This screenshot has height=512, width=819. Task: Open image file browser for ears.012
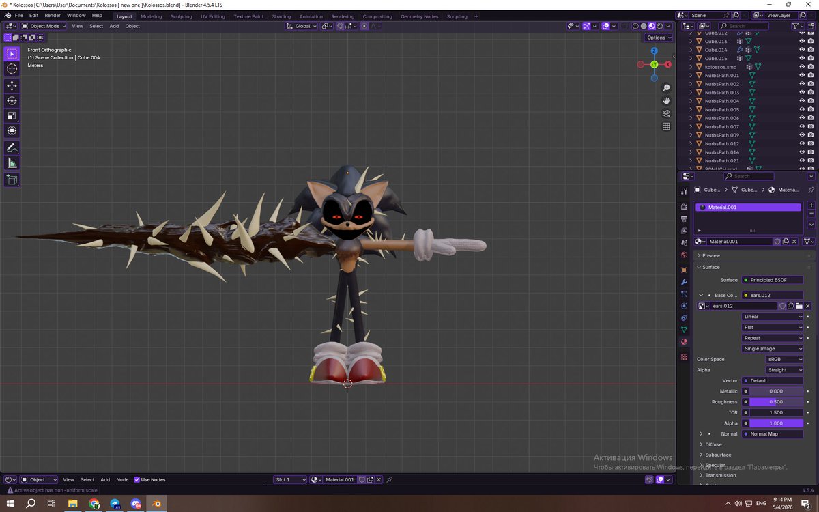click(x=799, y=306)
